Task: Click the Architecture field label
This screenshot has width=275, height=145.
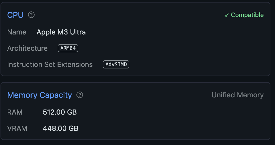Action: pyautogui.click(x=27, y=48)
